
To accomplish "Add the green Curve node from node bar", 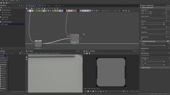I will coord(37,11).
